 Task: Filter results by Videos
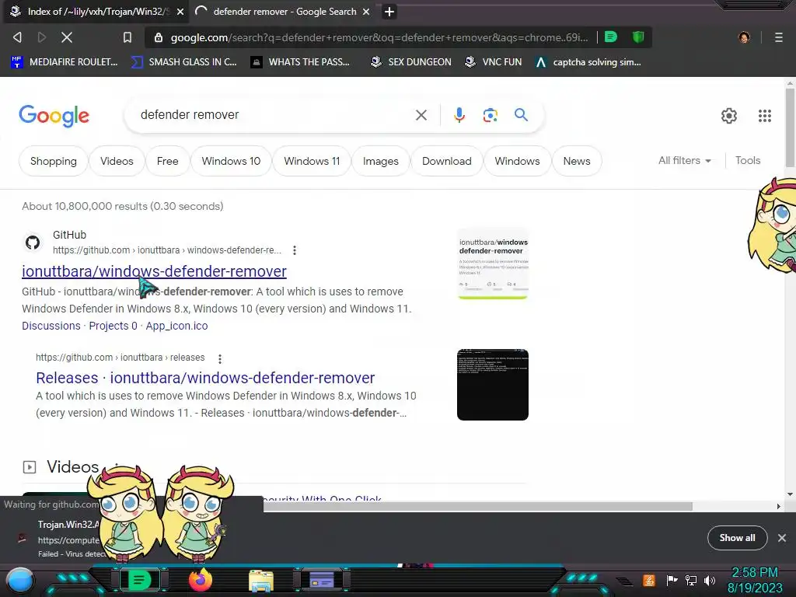pyautogui.click(x=117, y=161)
